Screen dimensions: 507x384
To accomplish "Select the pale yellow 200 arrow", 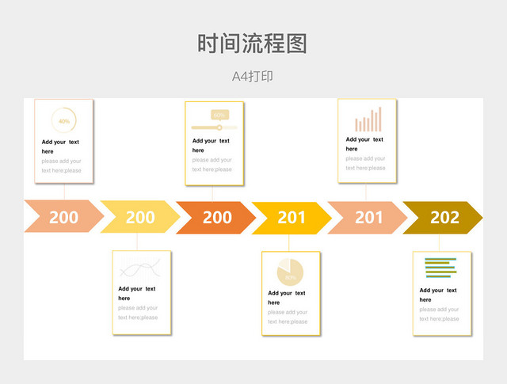I will pos(140,217).
